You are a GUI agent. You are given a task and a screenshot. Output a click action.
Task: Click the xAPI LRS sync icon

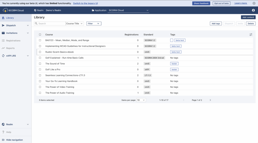pos(3,56)
